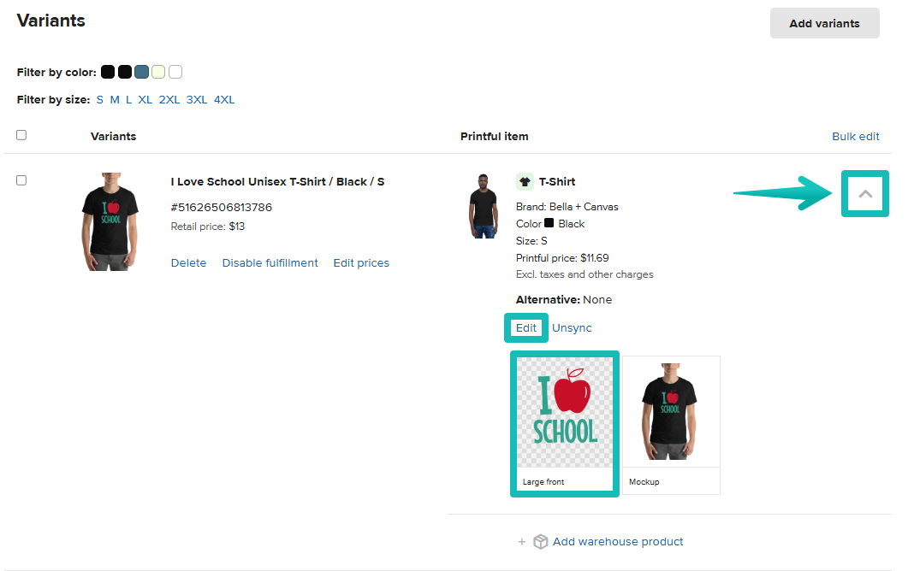Collapse the Printful item details with the chevron
The height and width of the screenshot is (571, 908).
coord(864,194)
